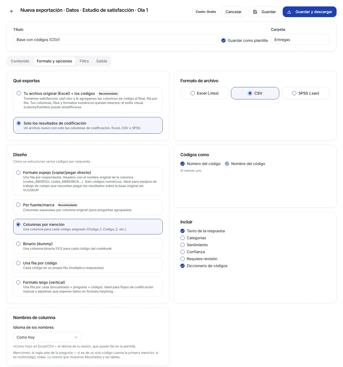The width and height of the screenshot is (343, 367).
Task: Open the Salida tab
Action: [102, 61]
